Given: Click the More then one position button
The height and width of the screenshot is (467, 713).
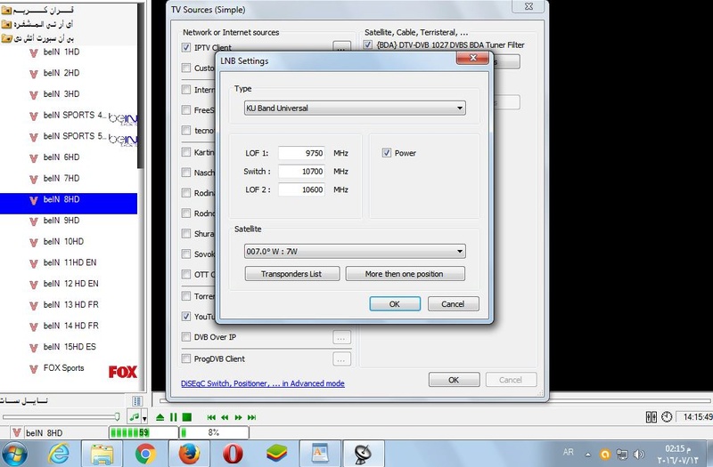Looking at the screenshot, I should coord(406,274).
